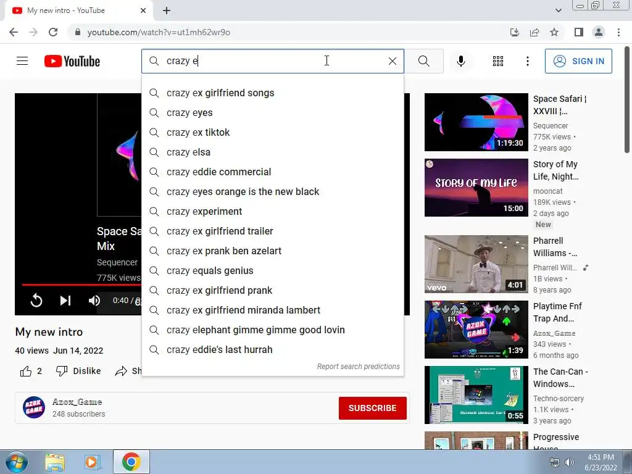Viewport: 632px width, 474px height.
Task: Go forward in browser
Action: pyautogui.click(x=33, y=32)
